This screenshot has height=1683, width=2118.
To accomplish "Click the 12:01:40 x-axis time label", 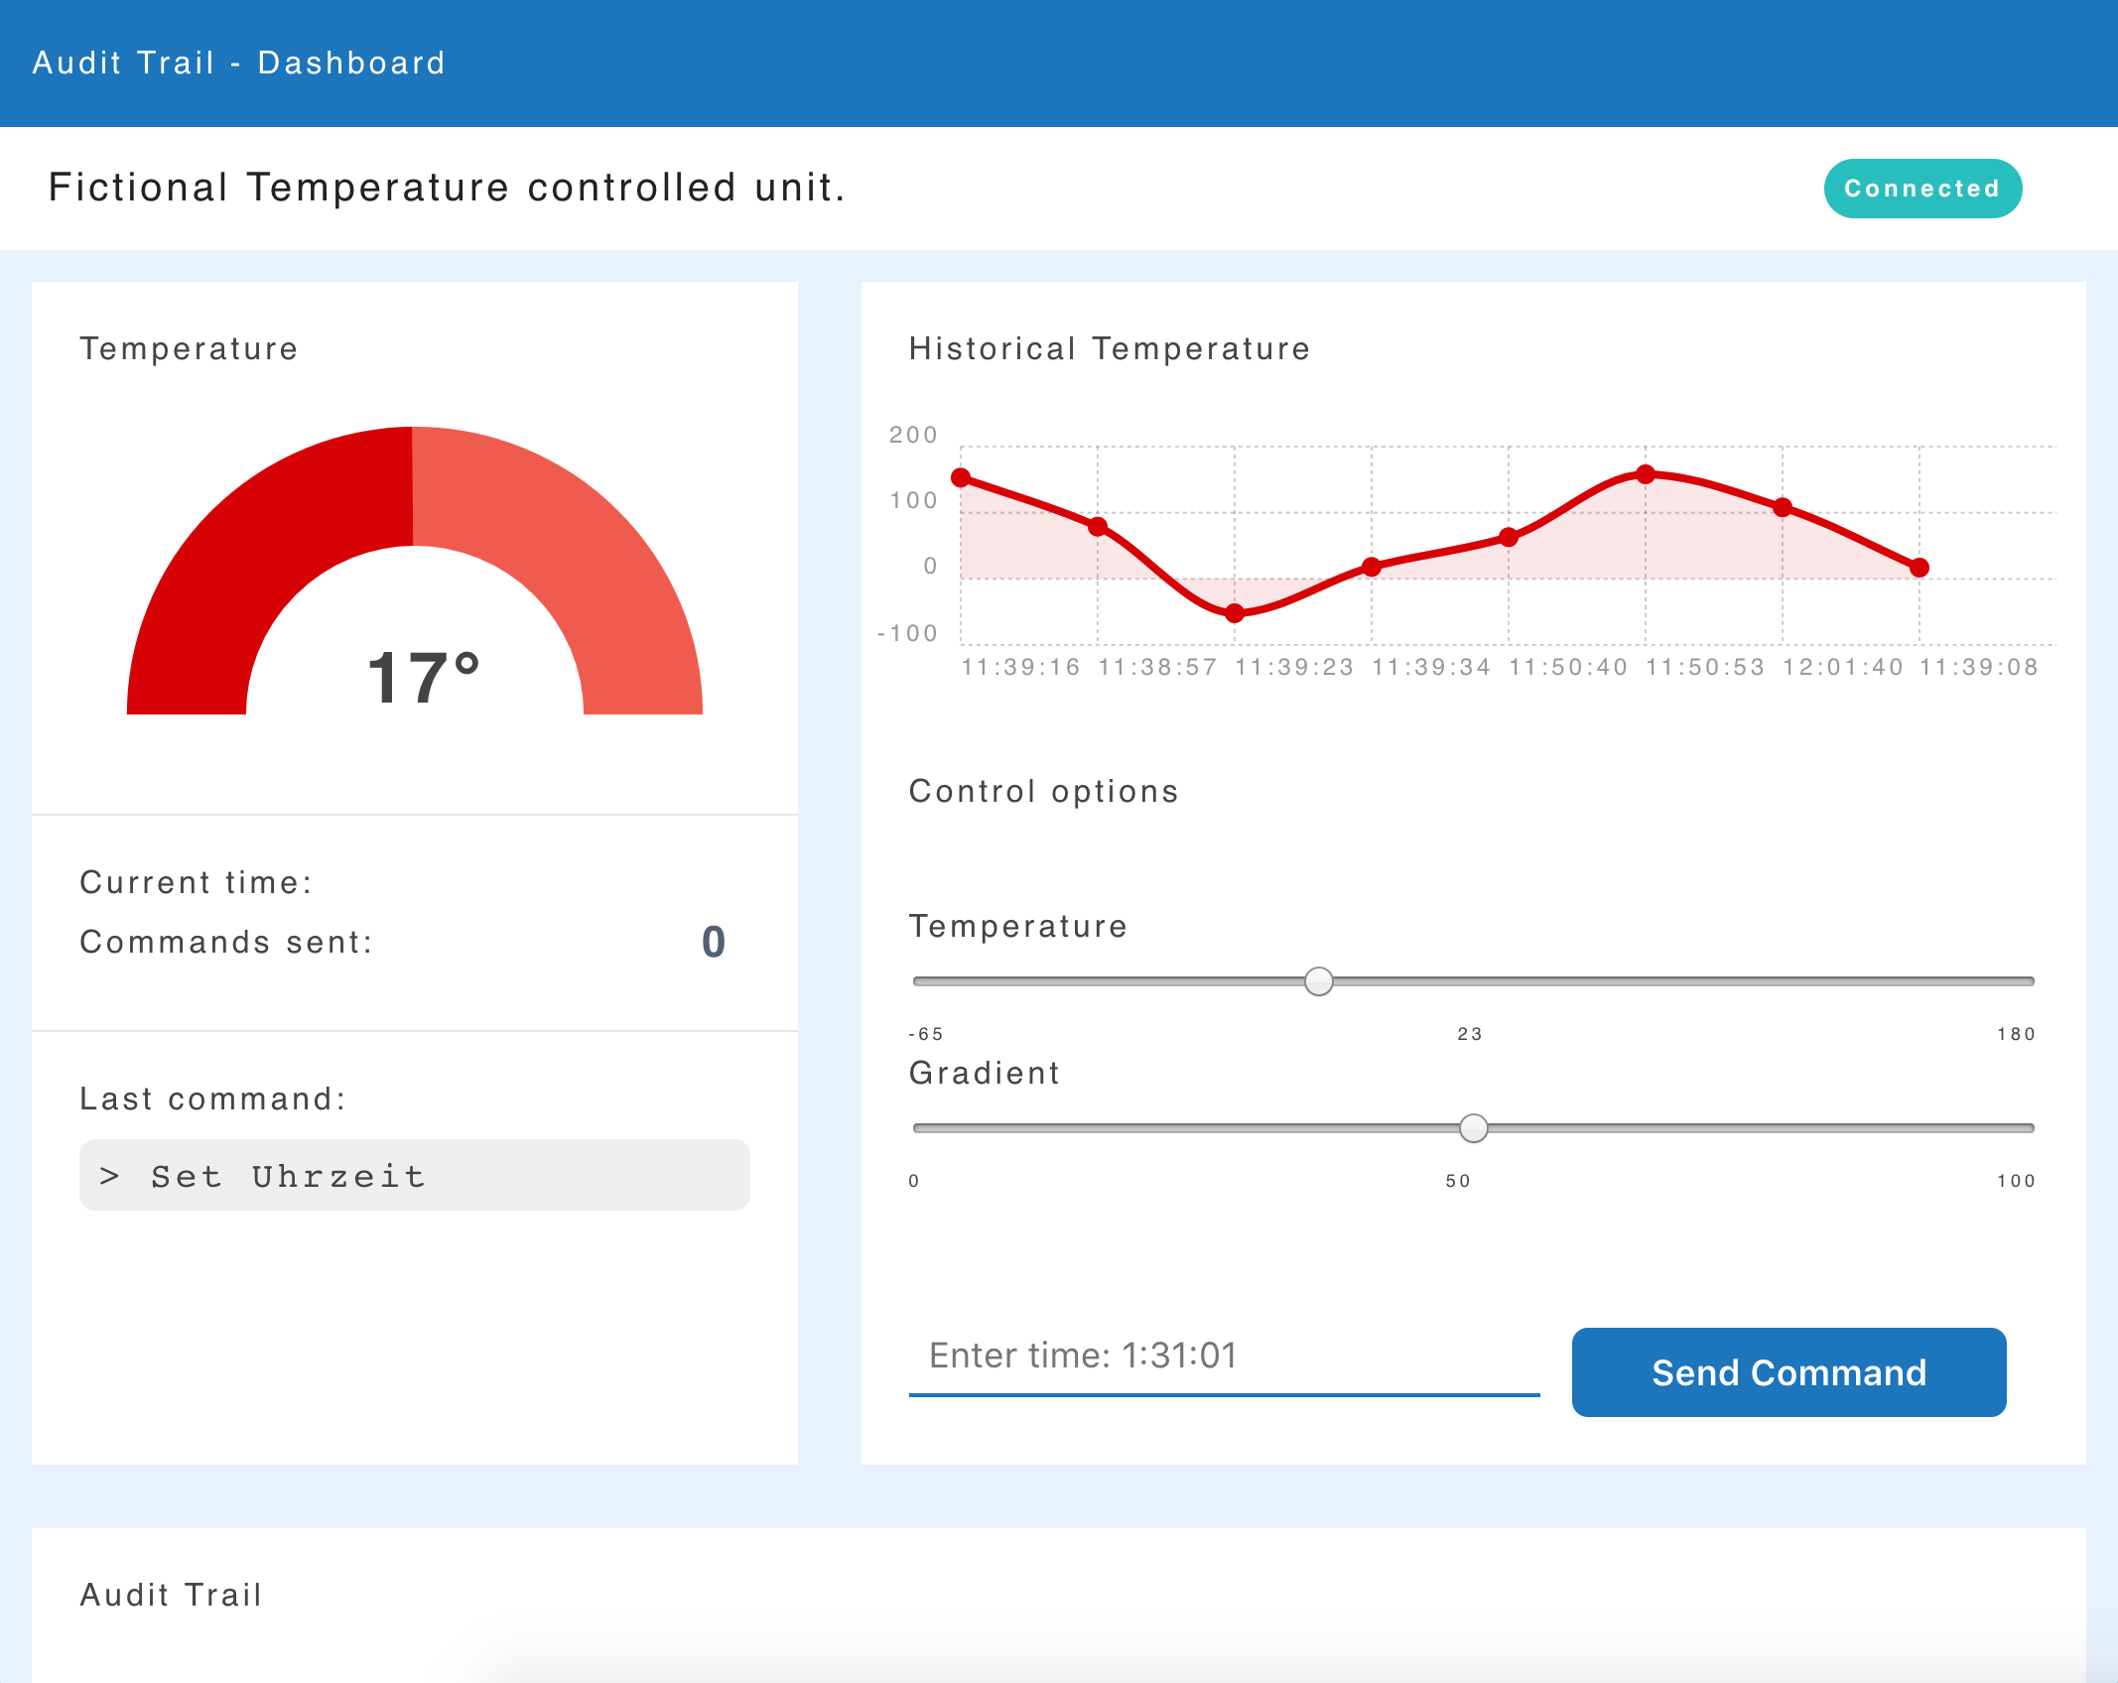I will point(1843,667).
